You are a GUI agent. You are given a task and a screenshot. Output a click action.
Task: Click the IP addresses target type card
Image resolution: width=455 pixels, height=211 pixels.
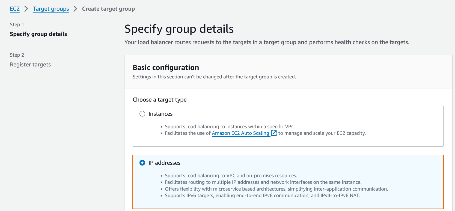coord(288,182)
